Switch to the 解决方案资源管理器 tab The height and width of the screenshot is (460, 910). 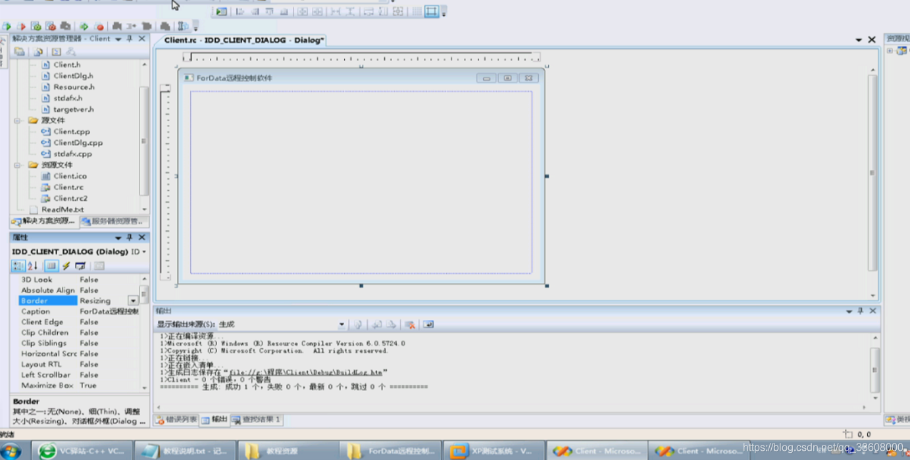(x=43, y=221)
